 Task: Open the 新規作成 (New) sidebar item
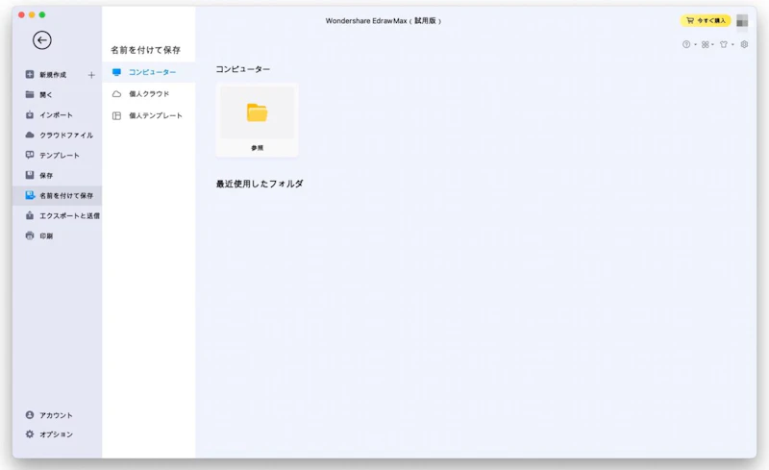click(x=53, y=75)
